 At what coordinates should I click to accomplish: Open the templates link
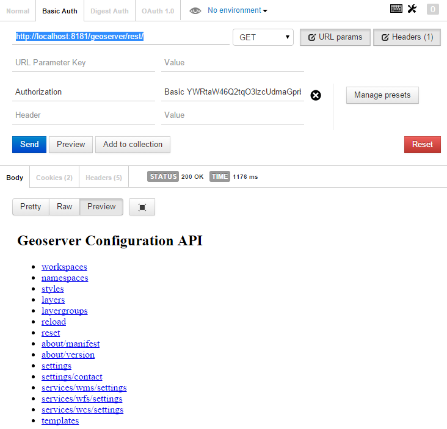pos(60,420)
